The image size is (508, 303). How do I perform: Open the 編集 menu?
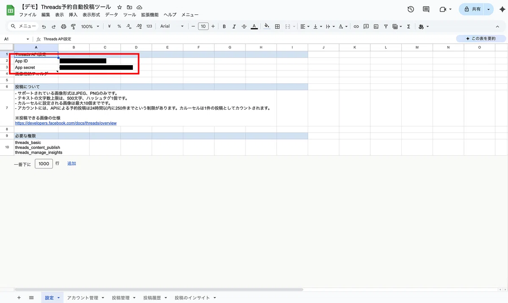click(46, 15)
